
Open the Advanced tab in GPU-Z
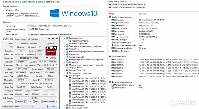click(26, 39)
